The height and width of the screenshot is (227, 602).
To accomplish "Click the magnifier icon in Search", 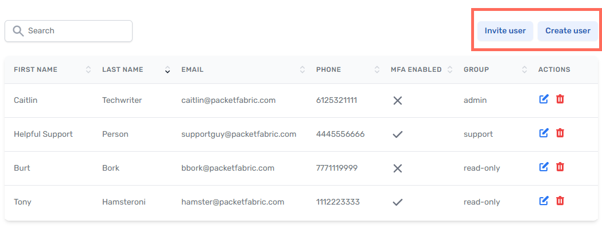I will tap(18, 31).
